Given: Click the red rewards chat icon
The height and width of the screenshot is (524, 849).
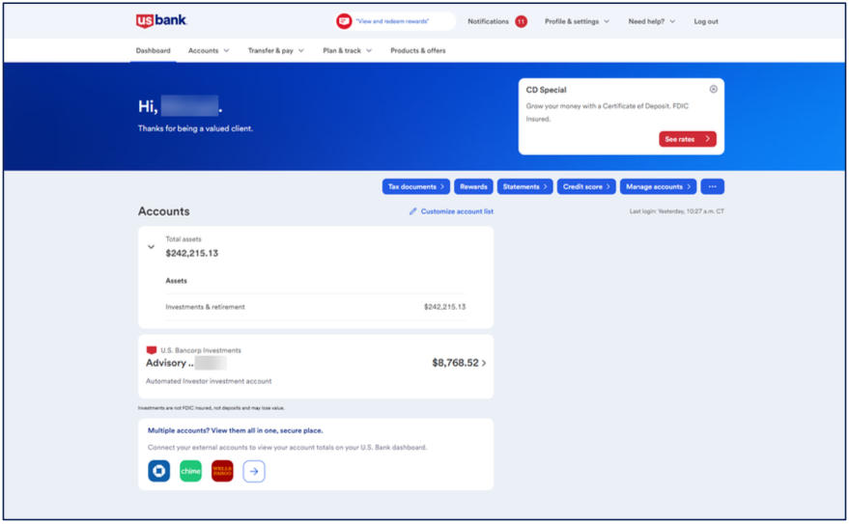Looking at the screenshot, I should coord(344,21).
